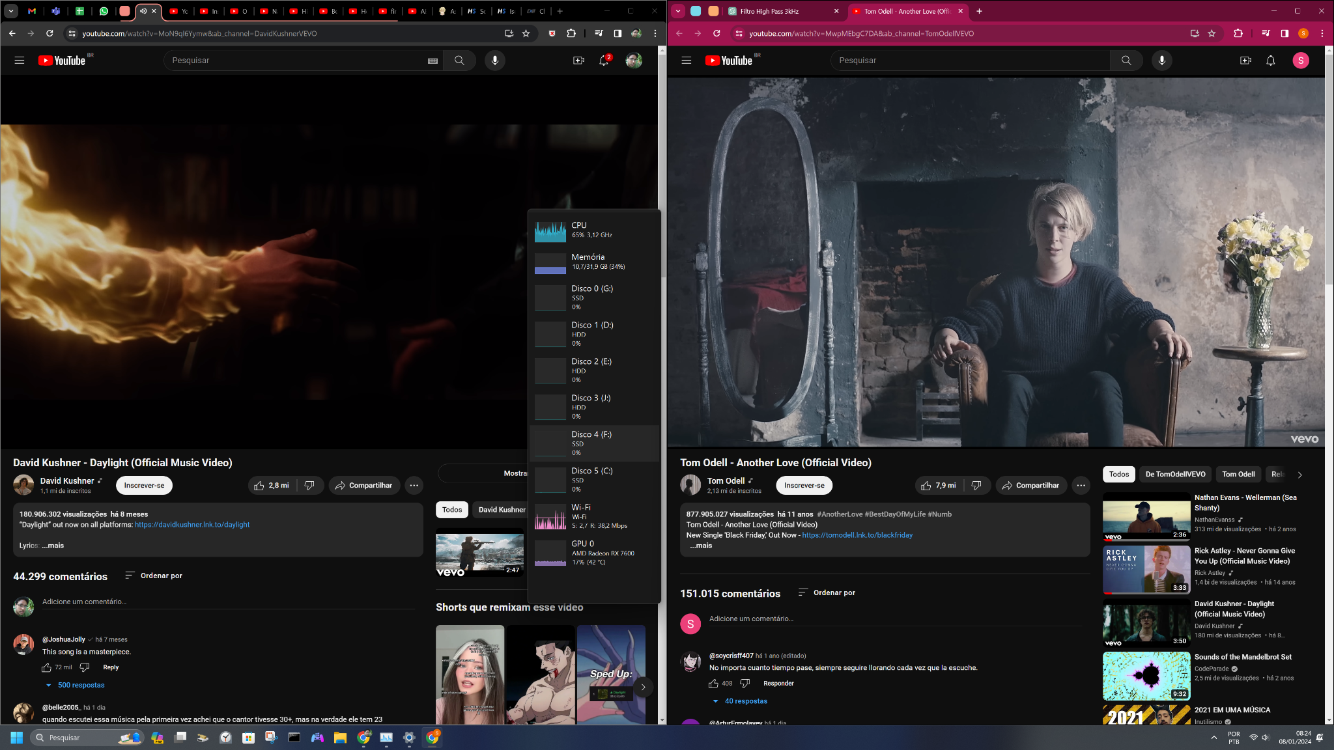
Task: Click the Create video icon in left window
Action: pyautogui.click(x=578, y=61)
